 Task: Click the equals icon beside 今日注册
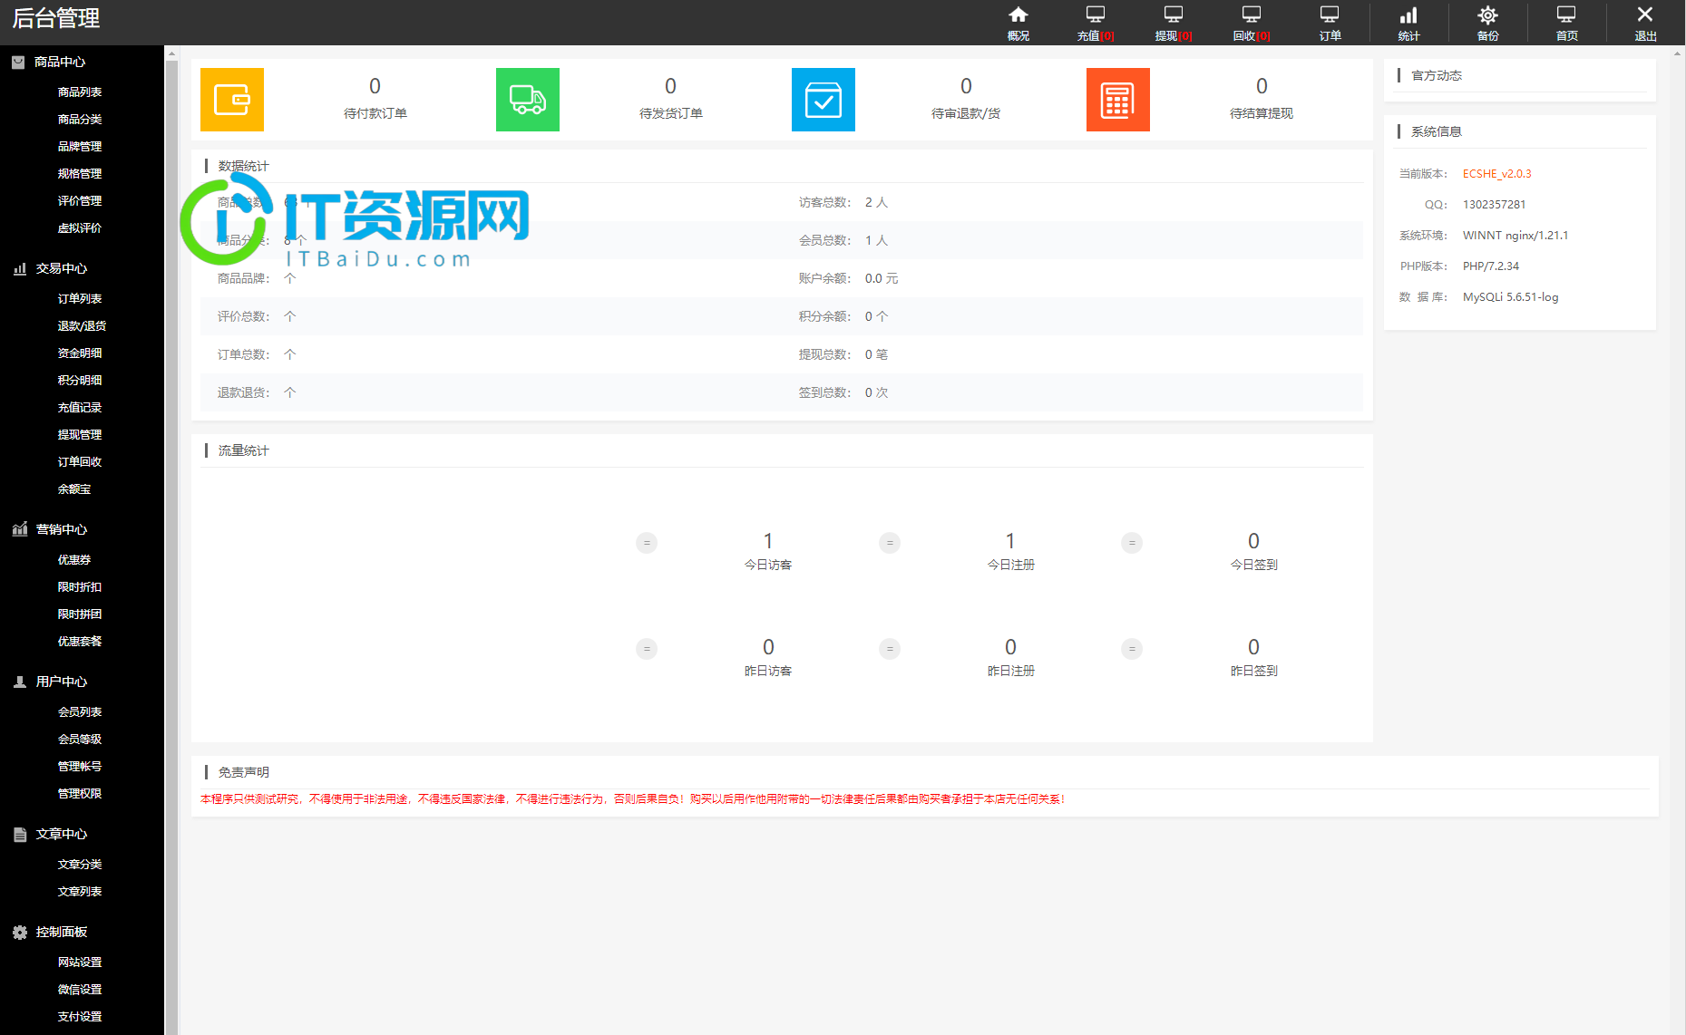[890, 543]
